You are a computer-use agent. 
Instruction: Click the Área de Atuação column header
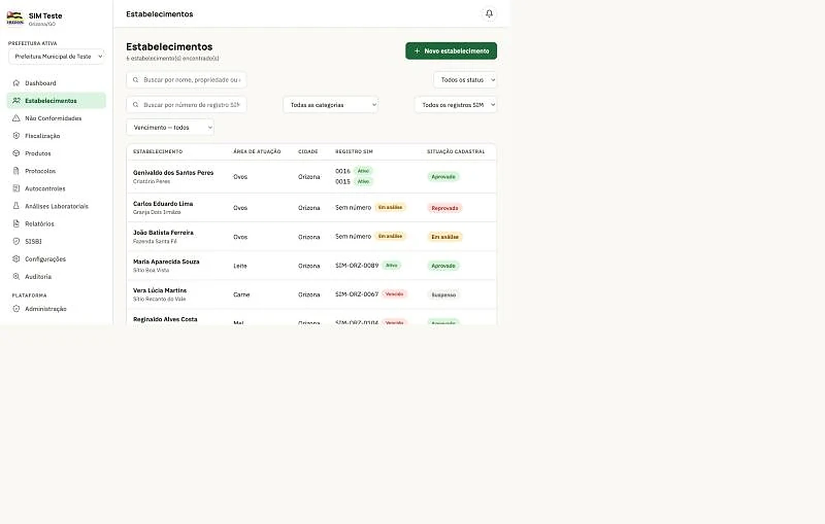257,152
